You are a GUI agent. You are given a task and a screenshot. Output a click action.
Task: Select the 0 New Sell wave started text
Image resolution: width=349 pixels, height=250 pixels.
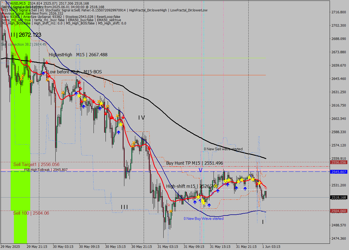[x=223, y=149]
